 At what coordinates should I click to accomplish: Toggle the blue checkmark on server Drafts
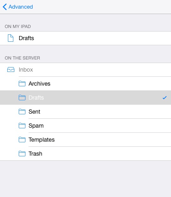165,98
